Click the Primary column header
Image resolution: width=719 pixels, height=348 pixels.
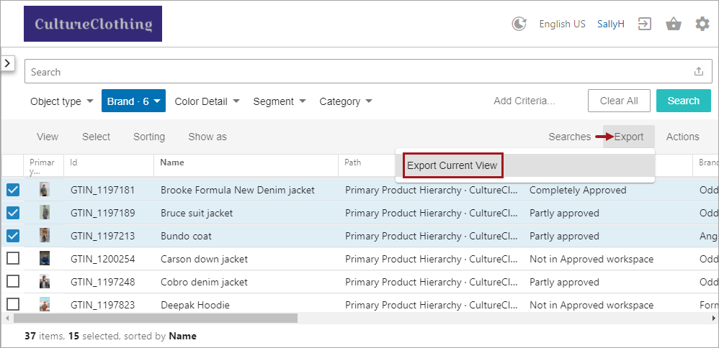pyautogui.click(x=43, y=166)
